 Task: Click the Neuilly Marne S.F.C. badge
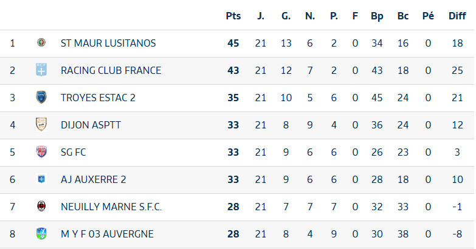pyautogui.click(x=41, y=207)
